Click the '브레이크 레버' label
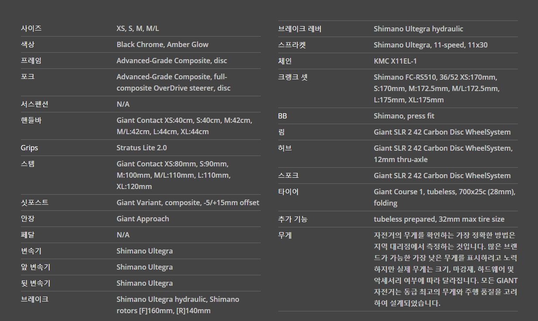The image size is (538, 321). [300, 29]
